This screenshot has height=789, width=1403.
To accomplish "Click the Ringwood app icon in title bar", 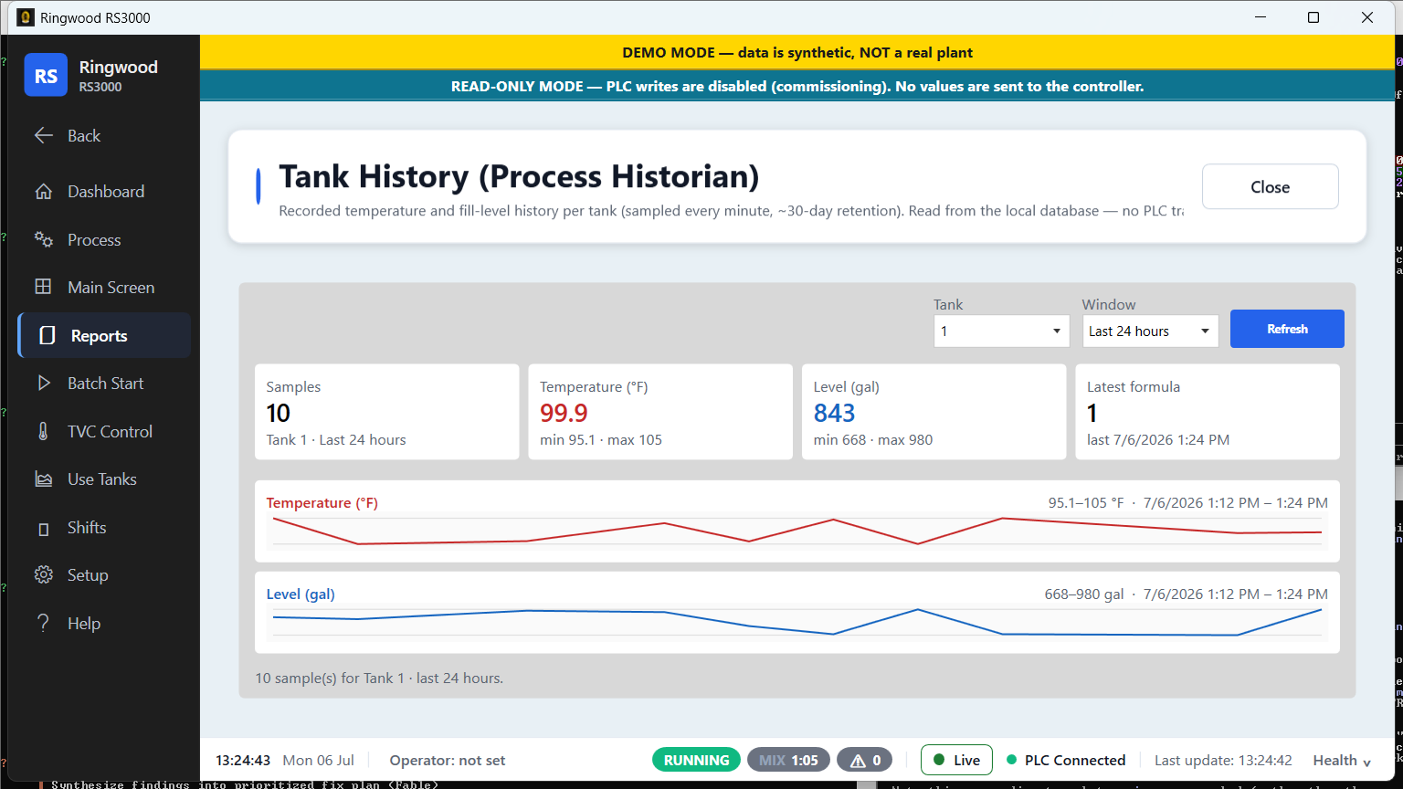I will tap(25, 17).
